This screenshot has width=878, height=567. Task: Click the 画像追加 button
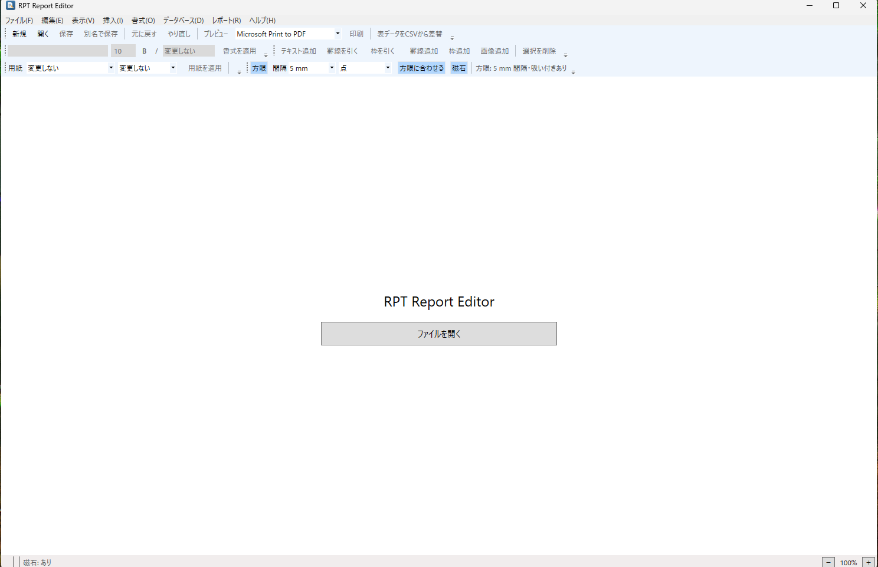click(x=494, y=51)
